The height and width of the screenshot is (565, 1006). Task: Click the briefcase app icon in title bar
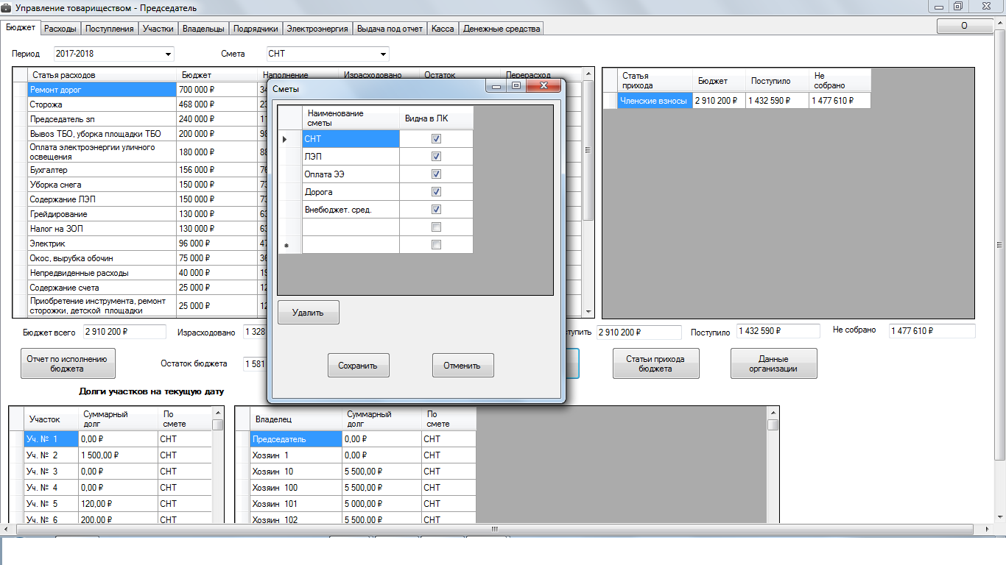click(x=7, y=7)
